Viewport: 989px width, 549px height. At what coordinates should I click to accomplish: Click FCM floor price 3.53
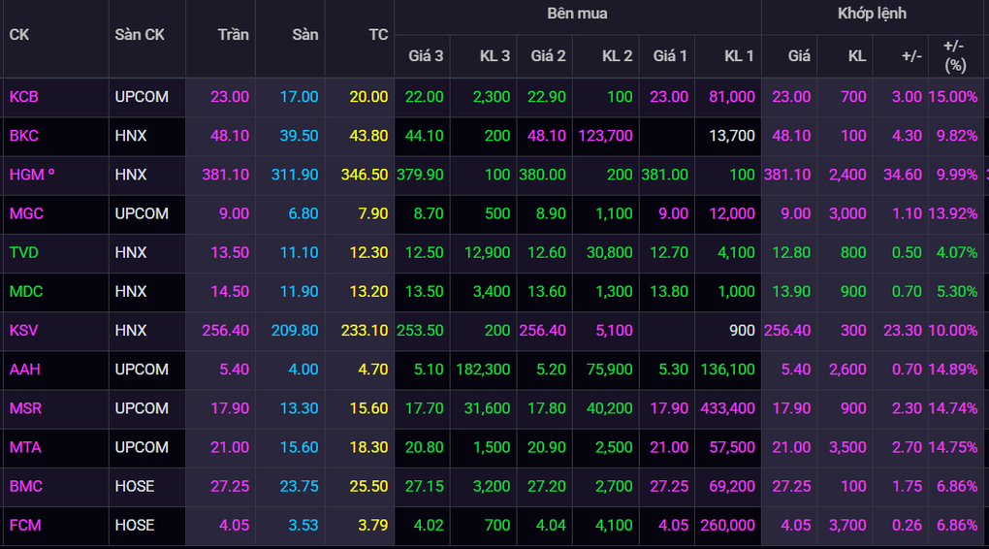(x=303, y=525)
